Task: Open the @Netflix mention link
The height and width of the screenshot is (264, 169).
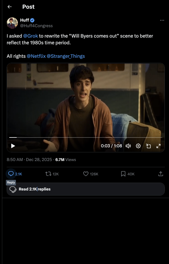Action: click(36, 56)
